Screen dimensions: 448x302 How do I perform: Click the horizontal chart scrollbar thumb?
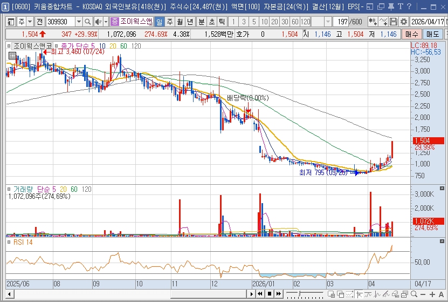pyautogui.click(x=208, y=294)
